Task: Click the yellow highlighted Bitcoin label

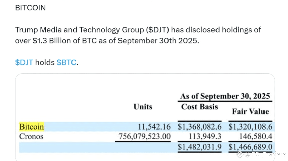Action: pyautogui.click(x=31, y=127)
